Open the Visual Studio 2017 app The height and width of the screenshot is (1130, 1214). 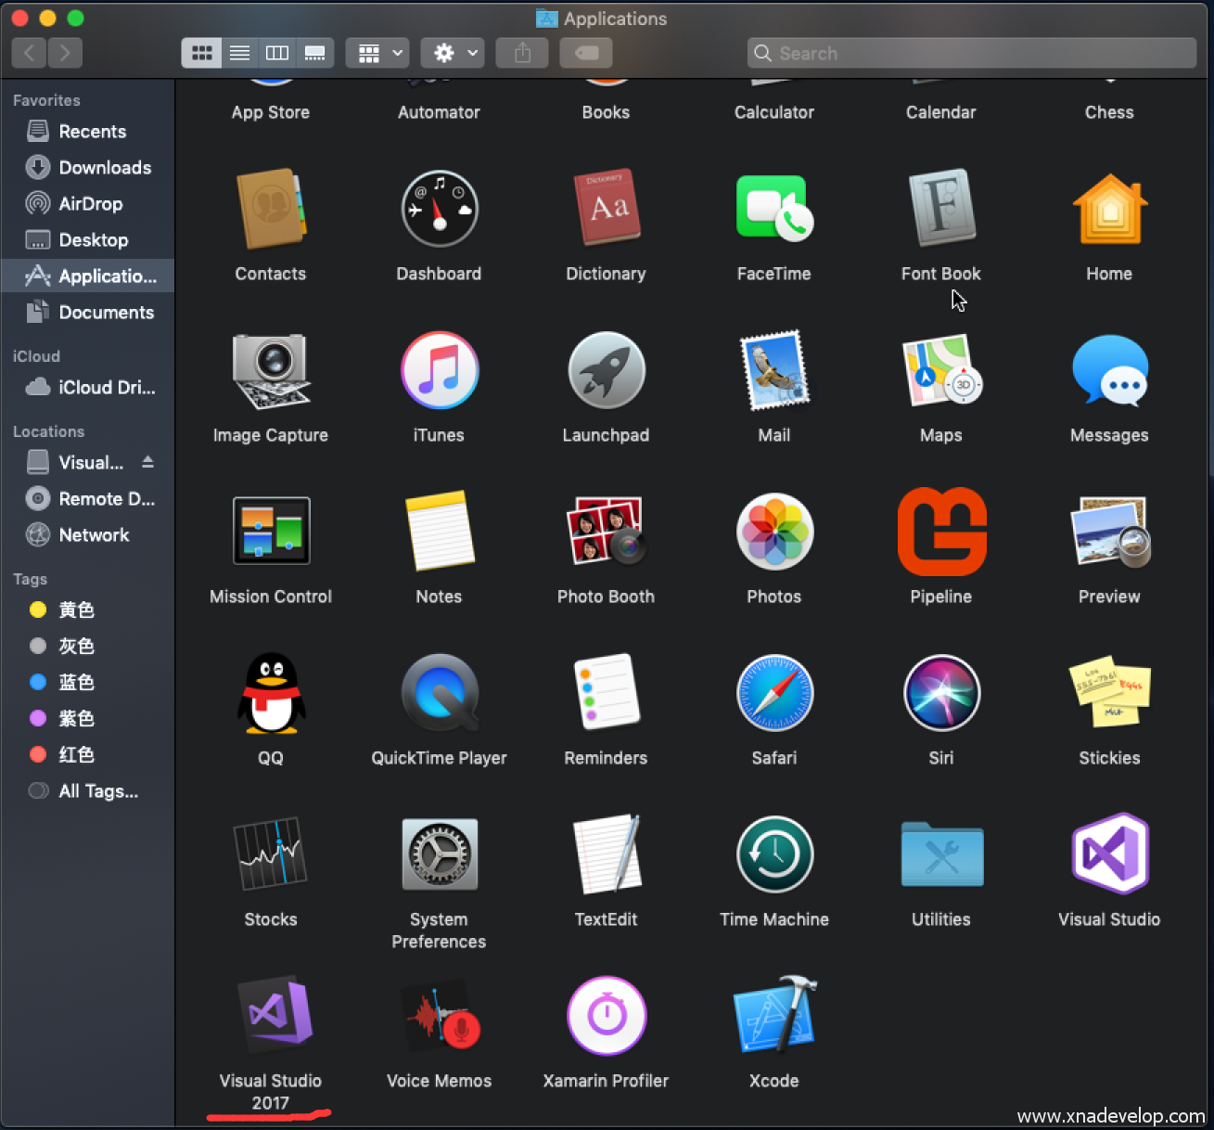(274, 1013)
